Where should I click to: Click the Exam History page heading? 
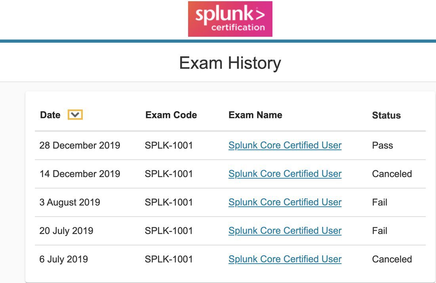230,63
